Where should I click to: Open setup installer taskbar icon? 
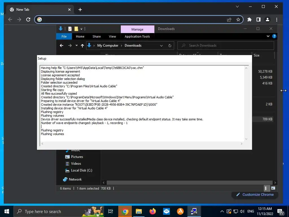pos(194,211)
